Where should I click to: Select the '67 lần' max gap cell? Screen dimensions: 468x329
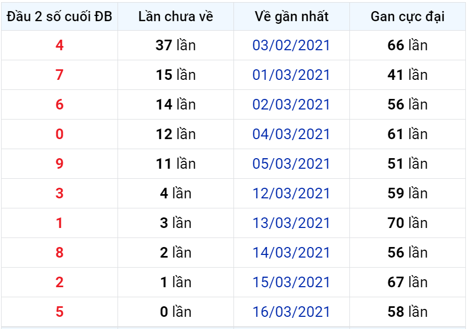(408, 282)
